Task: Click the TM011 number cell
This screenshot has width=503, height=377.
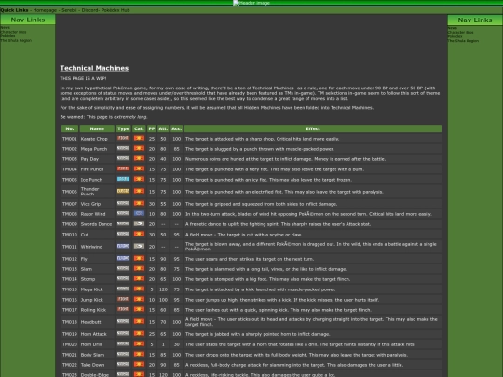Action: tap(70, 247)
